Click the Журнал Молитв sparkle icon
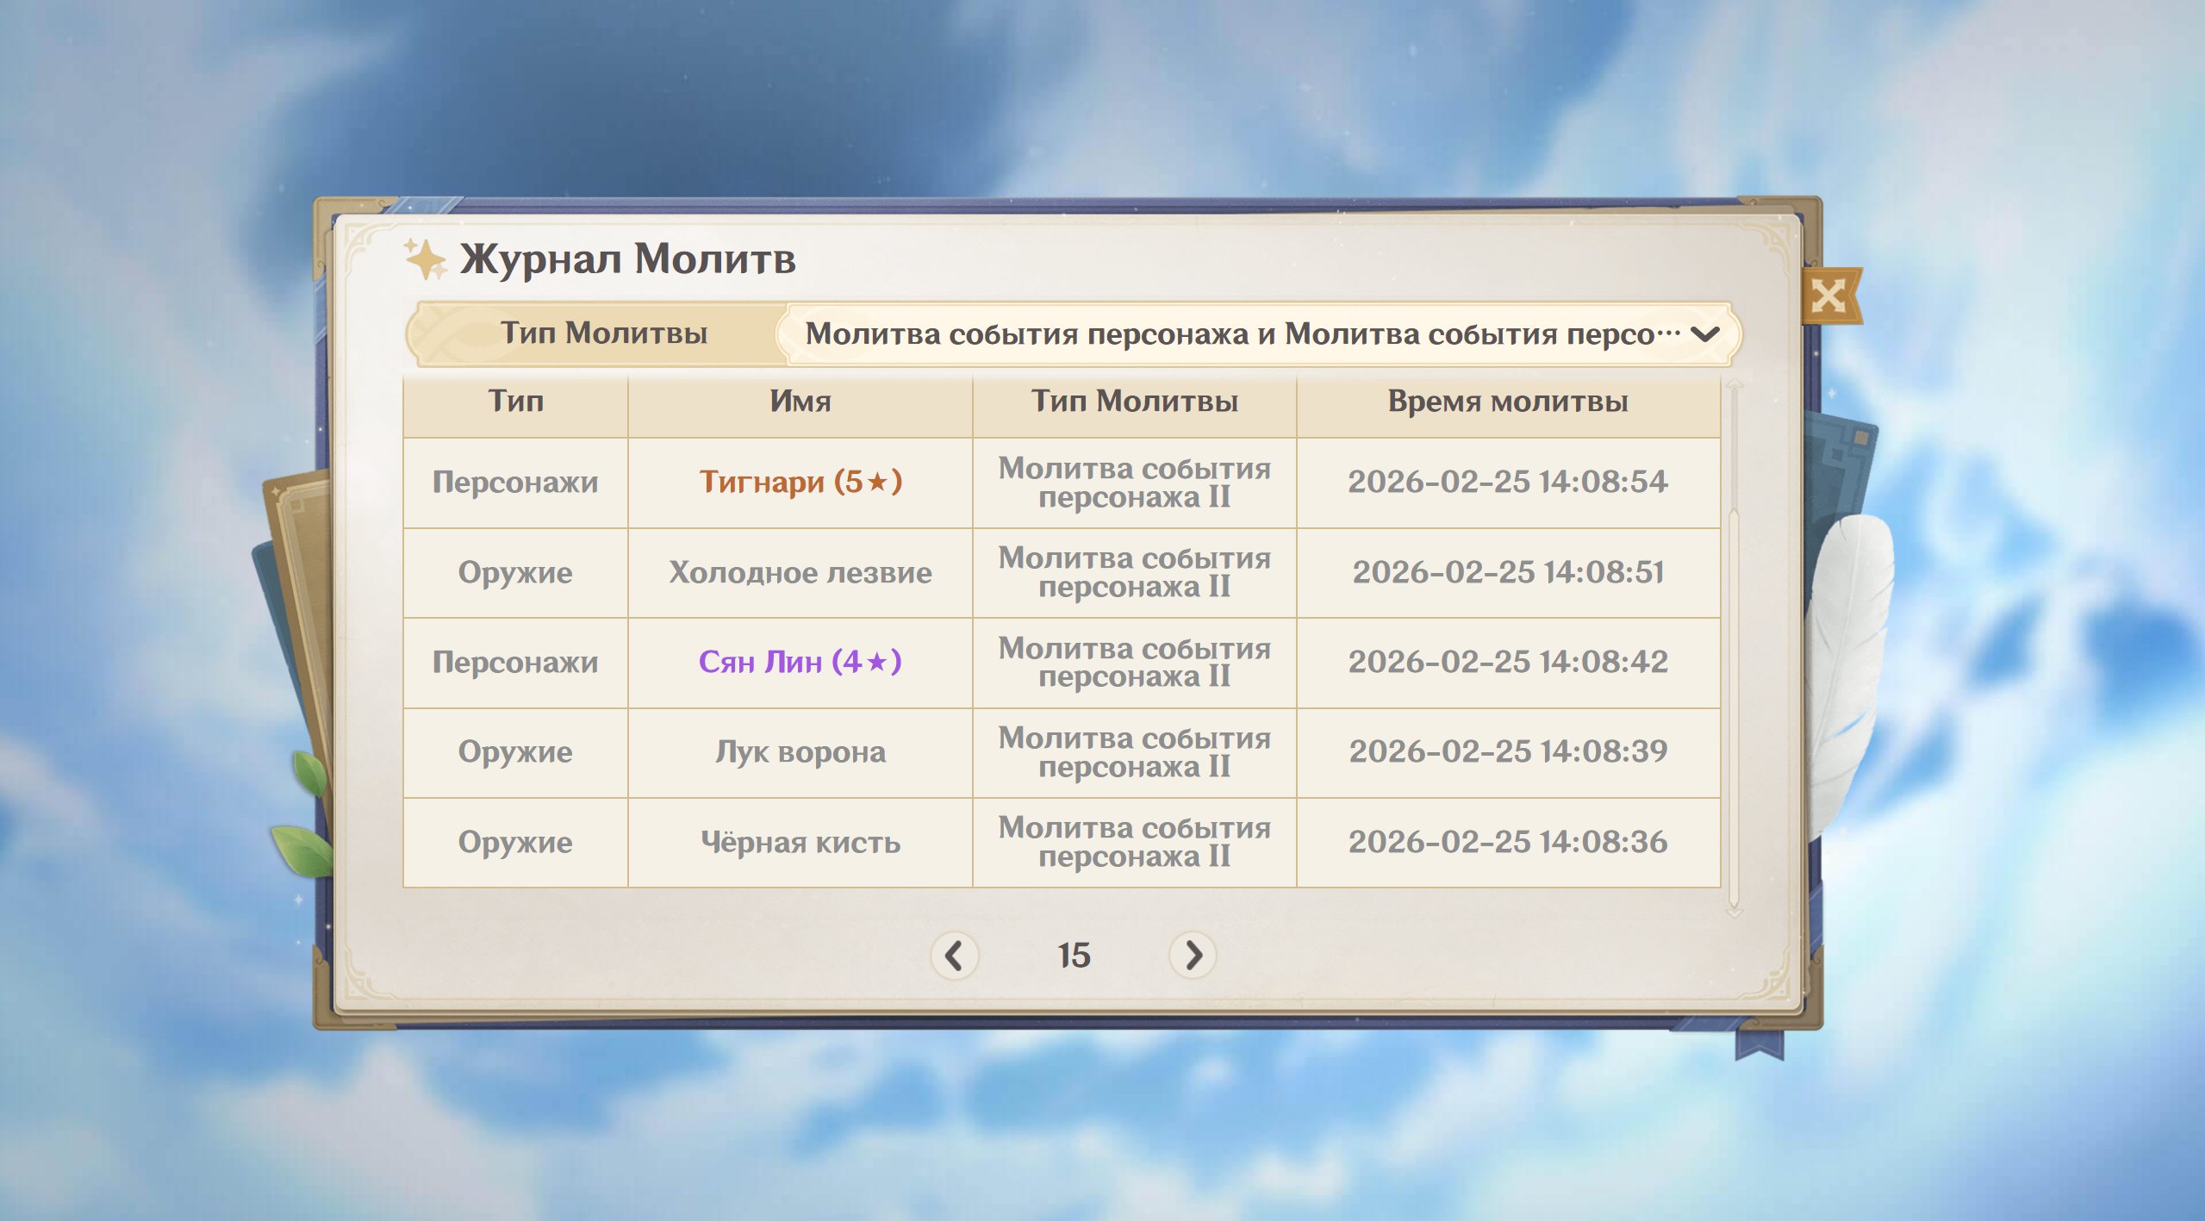The height and width of the screenshot is (1221, 2205). click(x=425, y=259)
